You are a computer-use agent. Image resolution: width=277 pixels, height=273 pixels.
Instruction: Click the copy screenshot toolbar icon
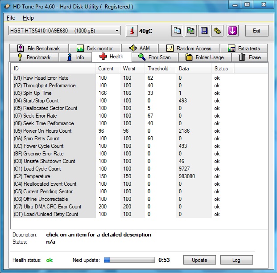pyautogui.click(x=190, y=31)
